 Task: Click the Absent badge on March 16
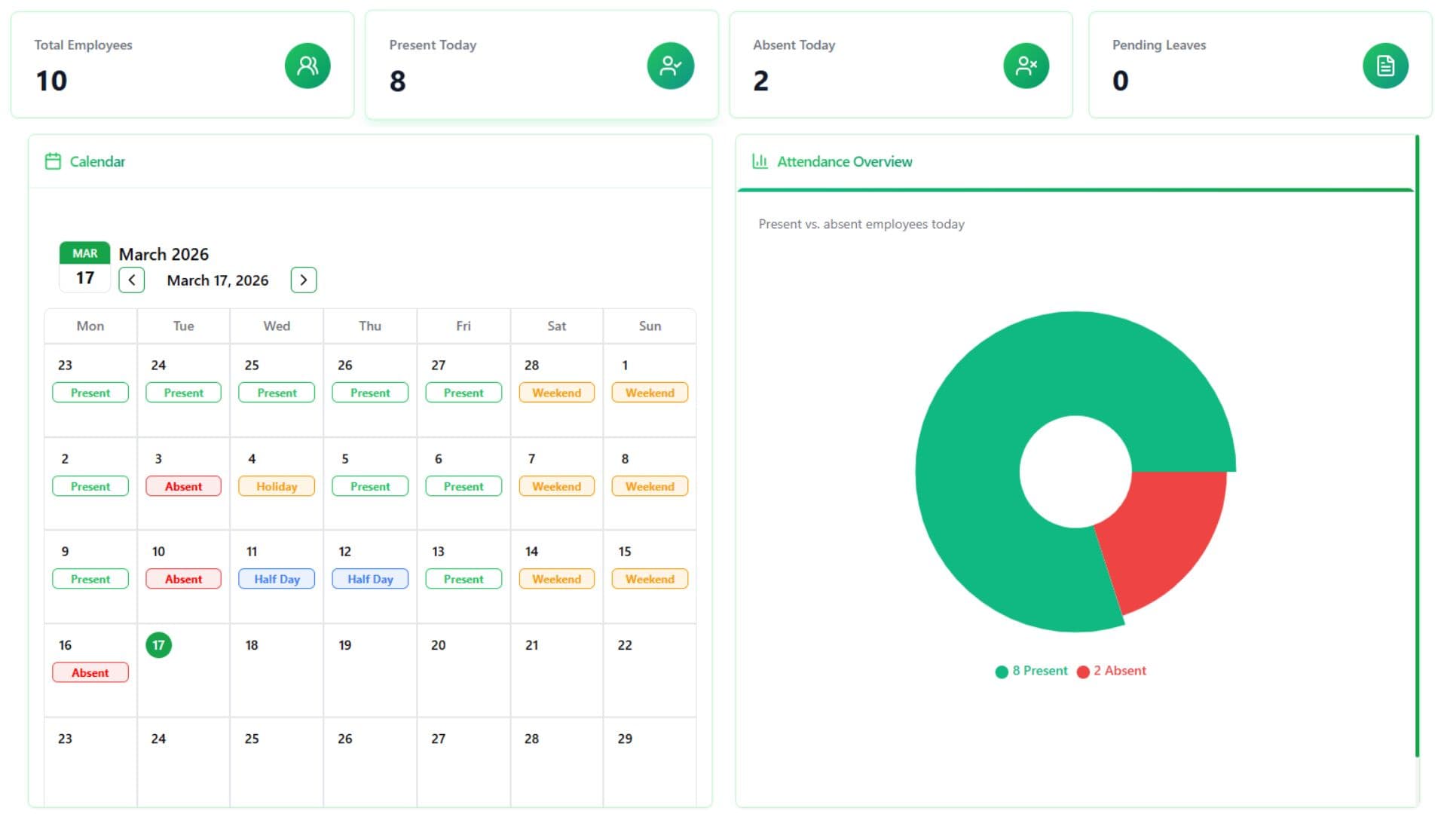[x=90, y=672]
